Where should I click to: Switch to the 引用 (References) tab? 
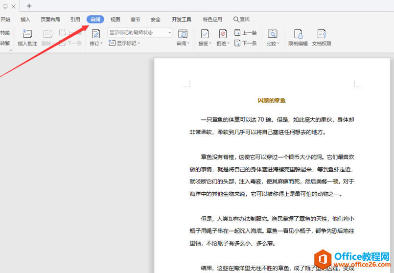click(75, 20)
